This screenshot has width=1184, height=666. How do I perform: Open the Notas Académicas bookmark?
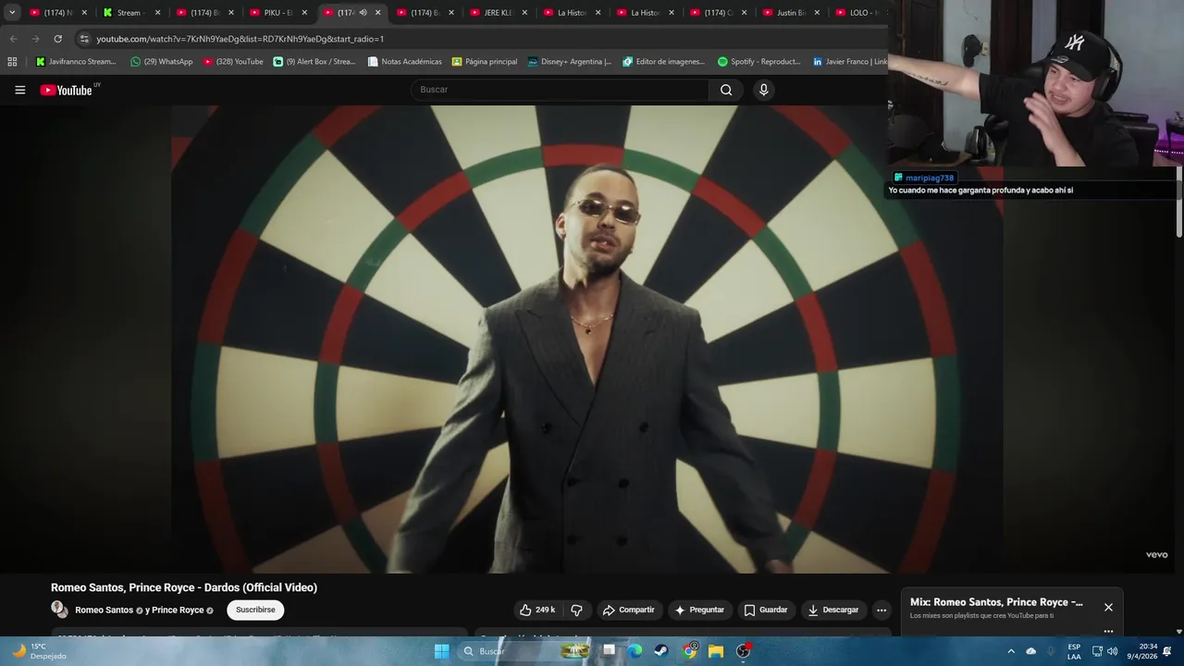404,62
